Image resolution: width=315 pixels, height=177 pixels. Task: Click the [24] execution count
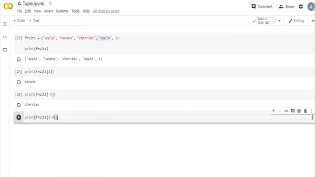tap(19, 72)
